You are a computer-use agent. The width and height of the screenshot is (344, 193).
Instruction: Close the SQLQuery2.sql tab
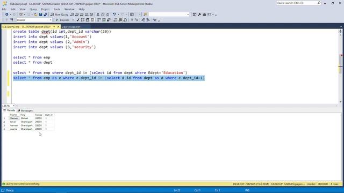coord(58,27)
